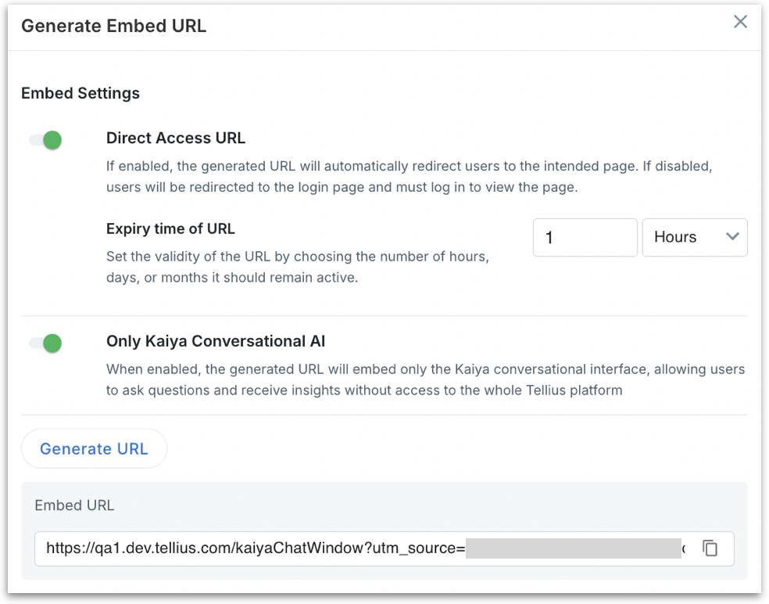The height and width of the screenshot is (604, 769).
Task: Click the Only Kaiya Conversational AI label
Action: tap(216, 341)
